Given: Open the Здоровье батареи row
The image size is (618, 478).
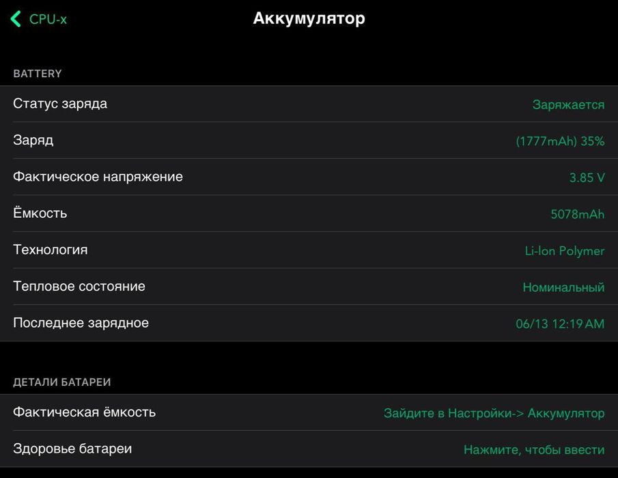Looking at the screenshot, I should (72, 449).
